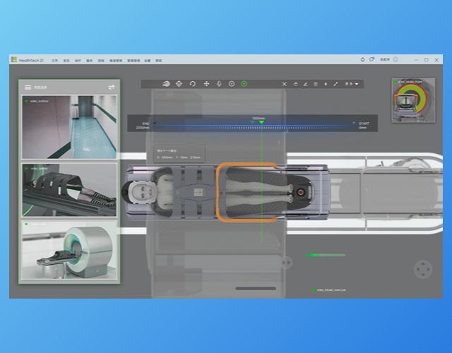
Task: Click the START marker dropdown arrow
Action: (x=354, y=124)
